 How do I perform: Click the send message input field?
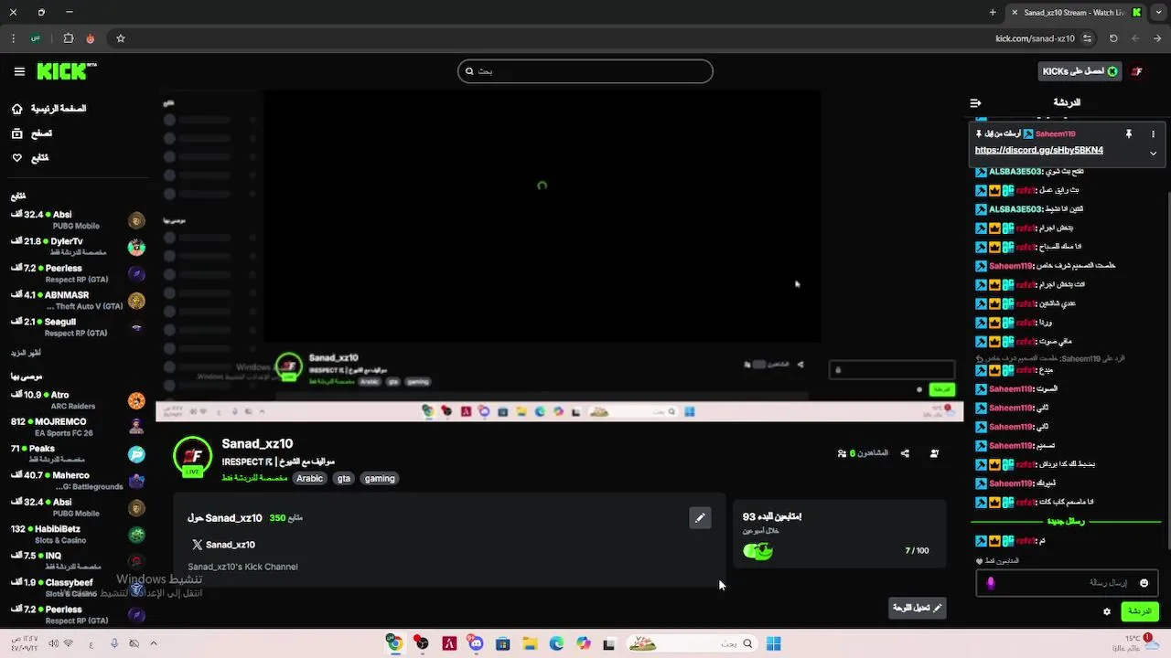click(x=1067, y=583)
